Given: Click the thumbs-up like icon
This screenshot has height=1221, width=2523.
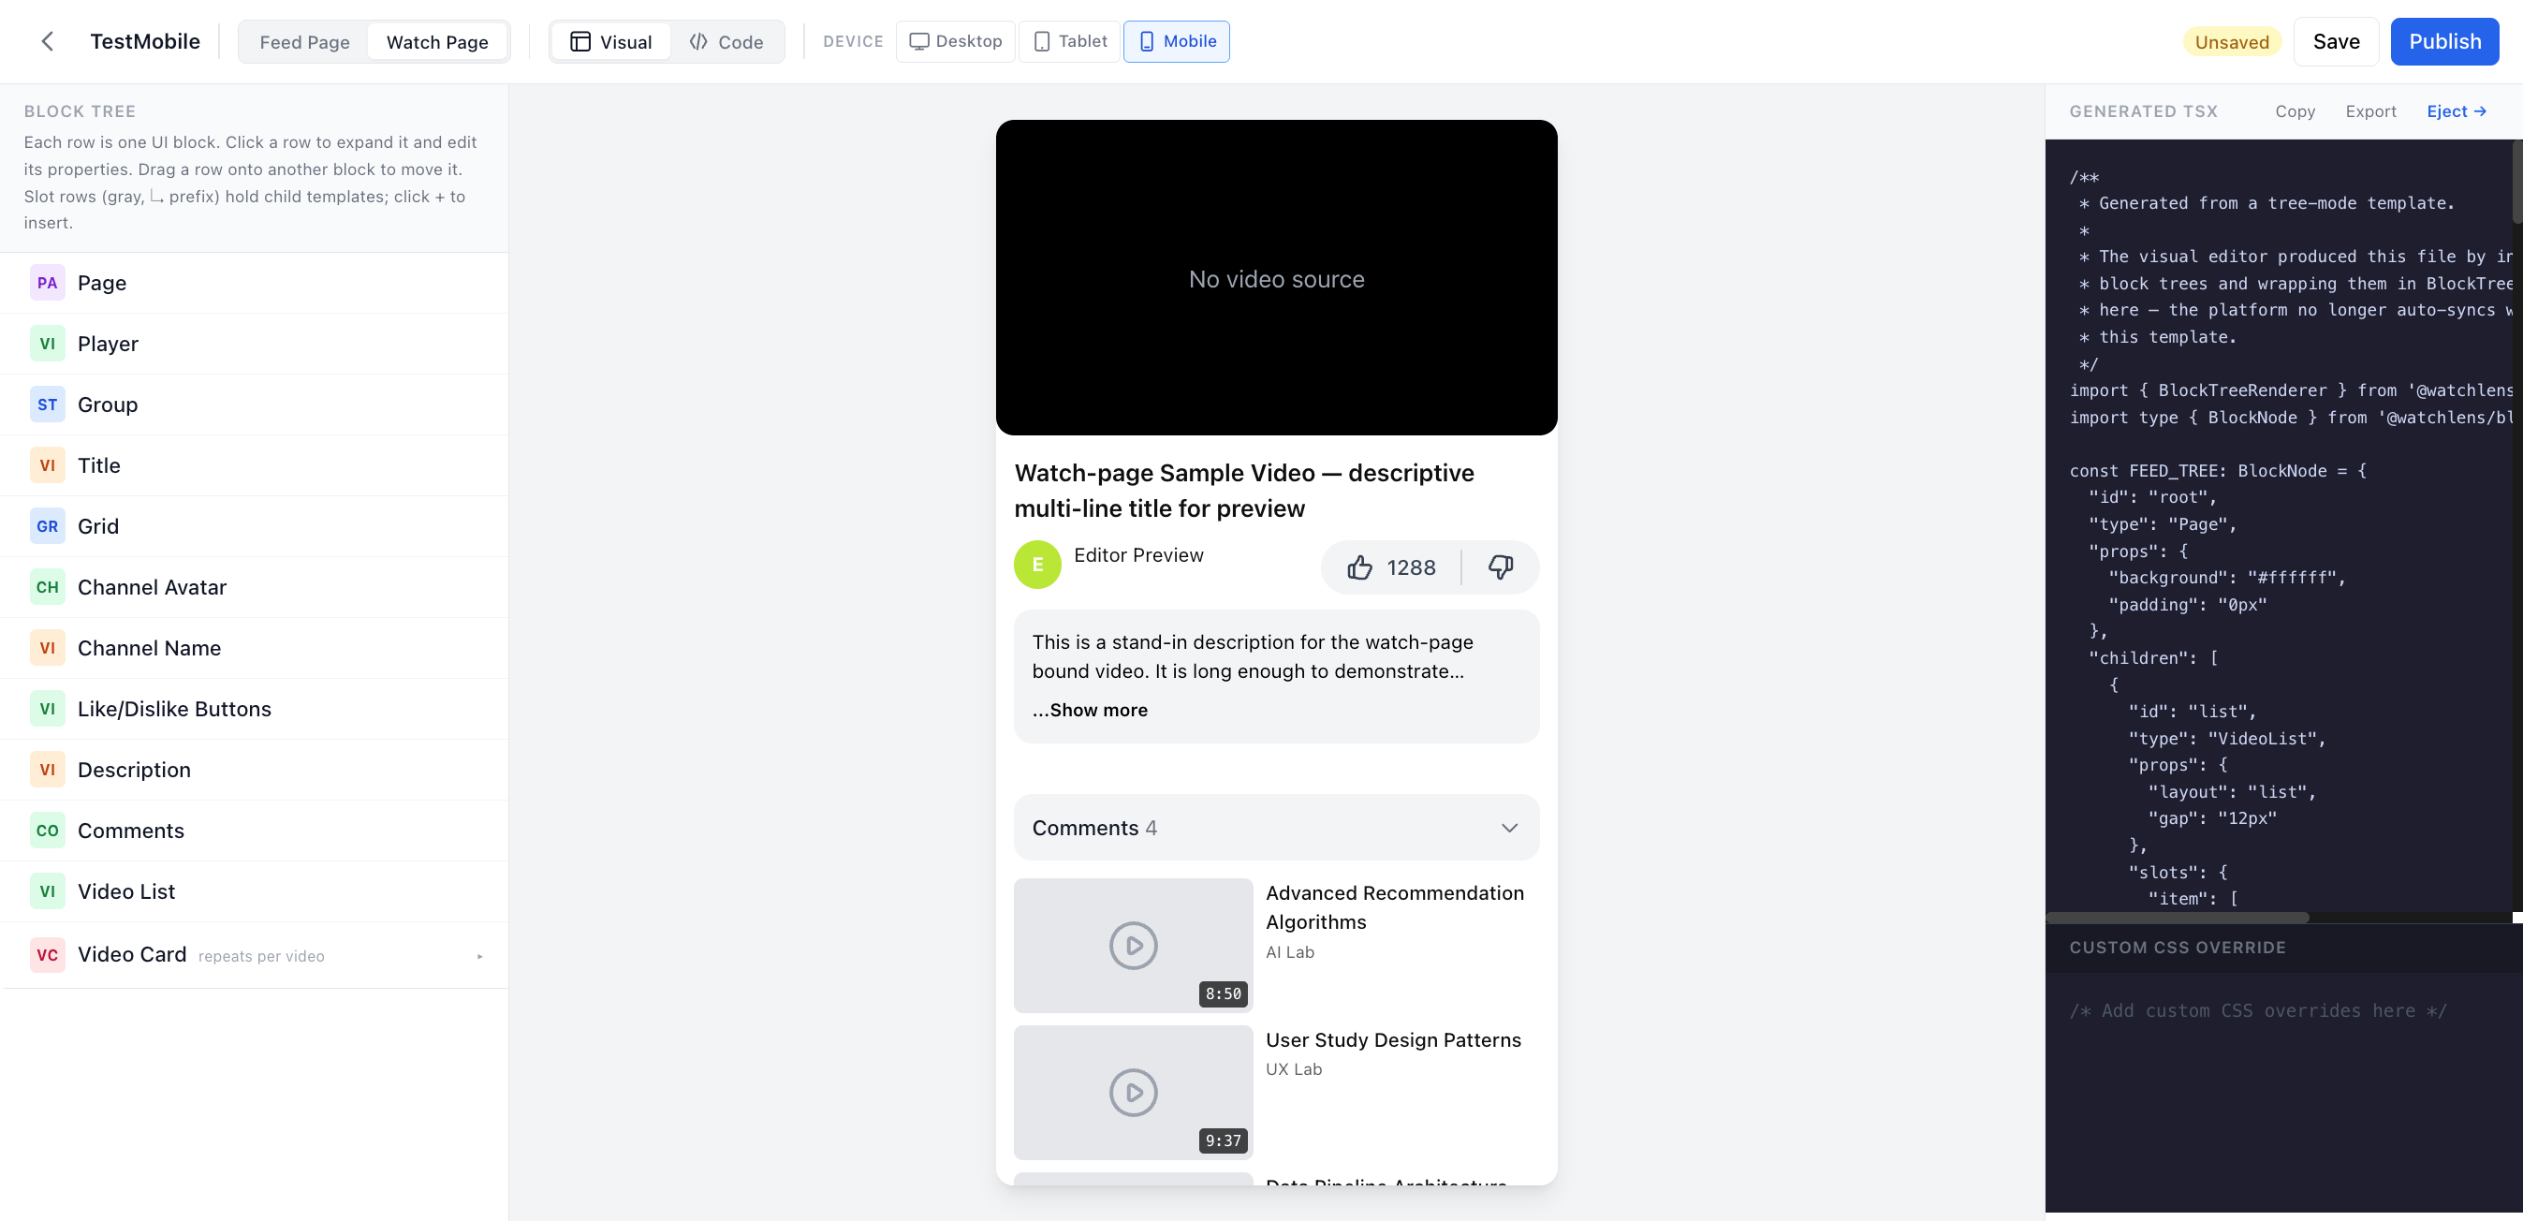Looking at the screenshot, I should pos(1359,567).
